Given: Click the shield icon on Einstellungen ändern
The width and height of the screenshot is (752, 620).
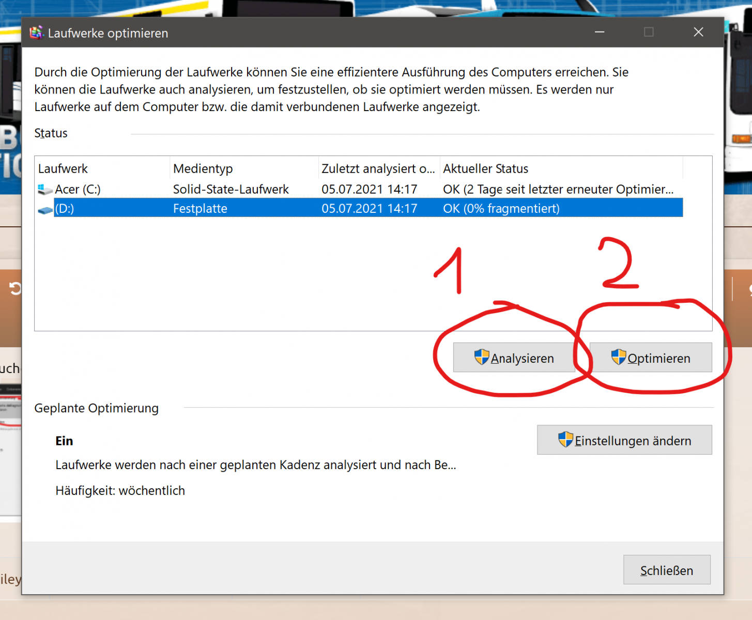Looking at the screenshot, I should (565, 440).
